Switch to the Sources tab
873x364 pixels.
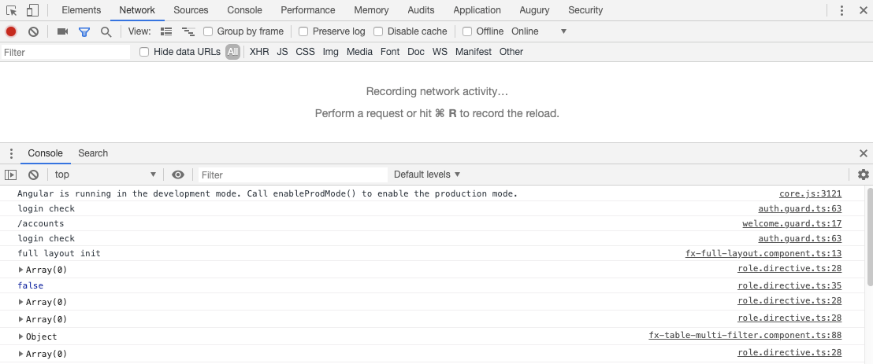pyautogui.click(x=191, y=10)
